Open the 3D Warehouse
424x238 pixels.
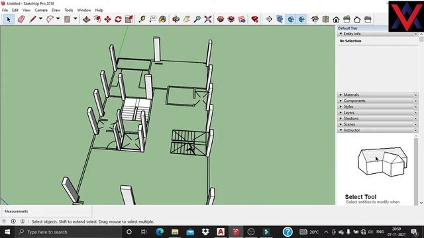click(x=221, y=19)
